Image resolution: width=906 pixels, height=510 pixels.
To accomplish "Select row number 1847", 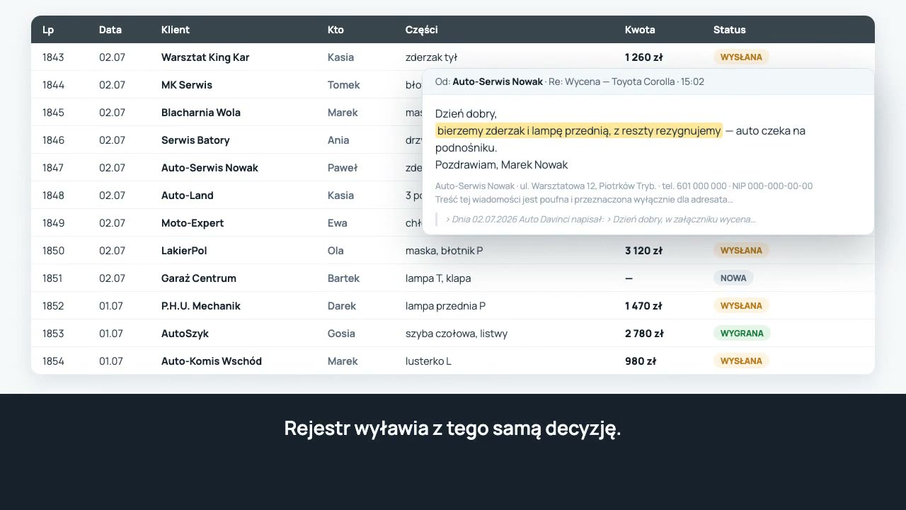I will point(53,168).
